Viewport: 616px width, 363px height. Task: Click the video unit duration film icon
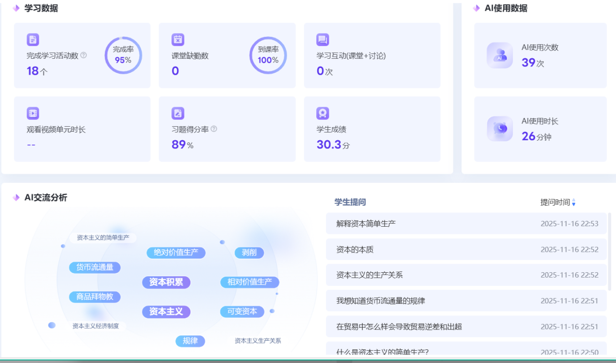(x=33, y=114)
